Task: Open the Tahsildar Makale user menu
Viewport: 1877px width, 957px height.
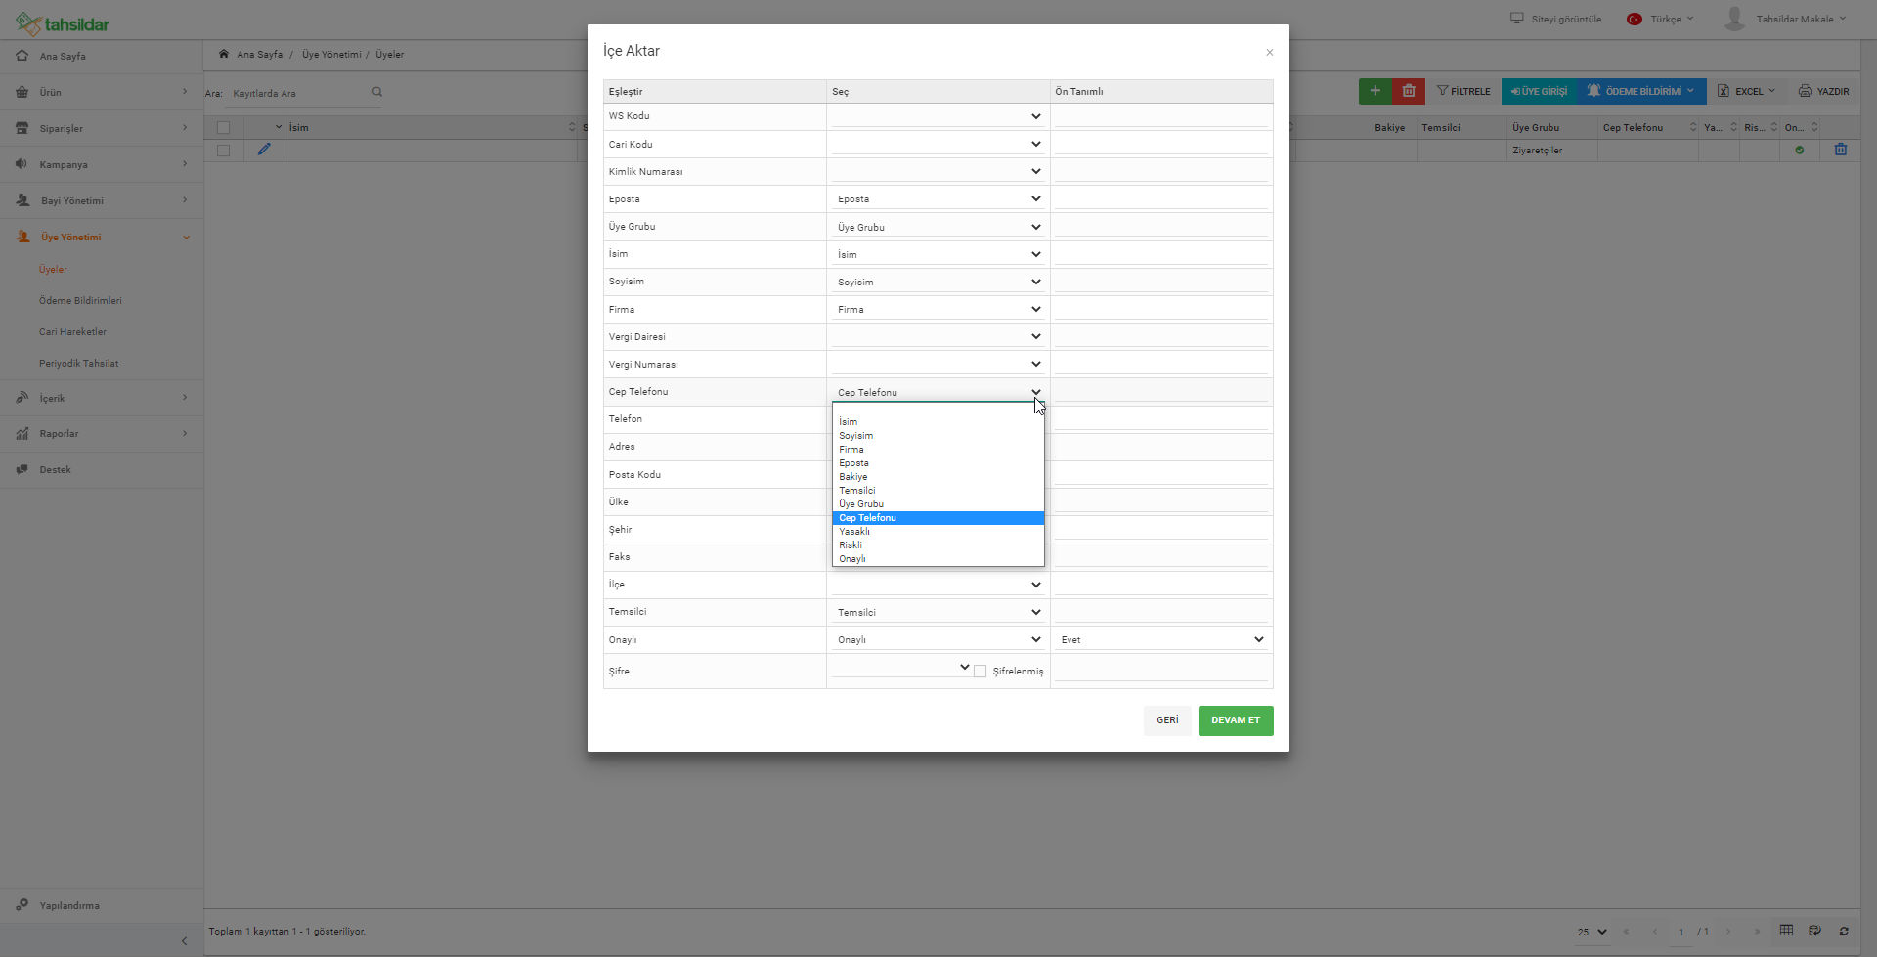Action: [1785, 19]
